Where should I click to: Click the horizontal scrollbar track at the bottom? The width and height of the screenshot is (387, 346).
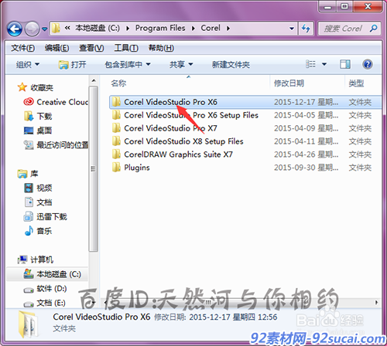(x=240, y=302)
